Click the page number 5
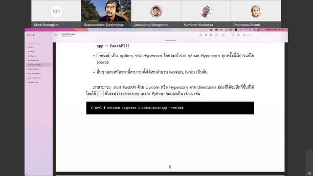313x176 pixels. coord(170,167)
